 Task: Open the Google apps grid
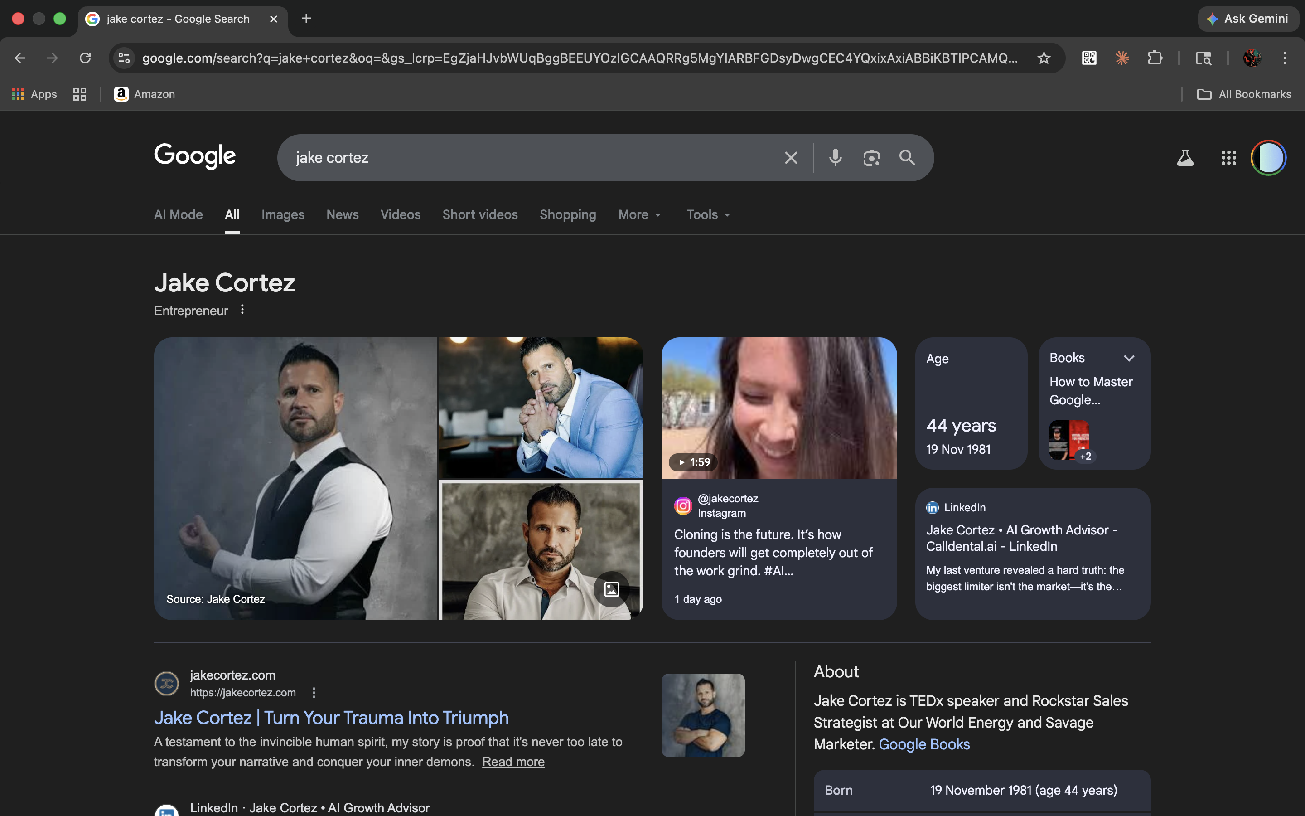[x=1228, y=157]
